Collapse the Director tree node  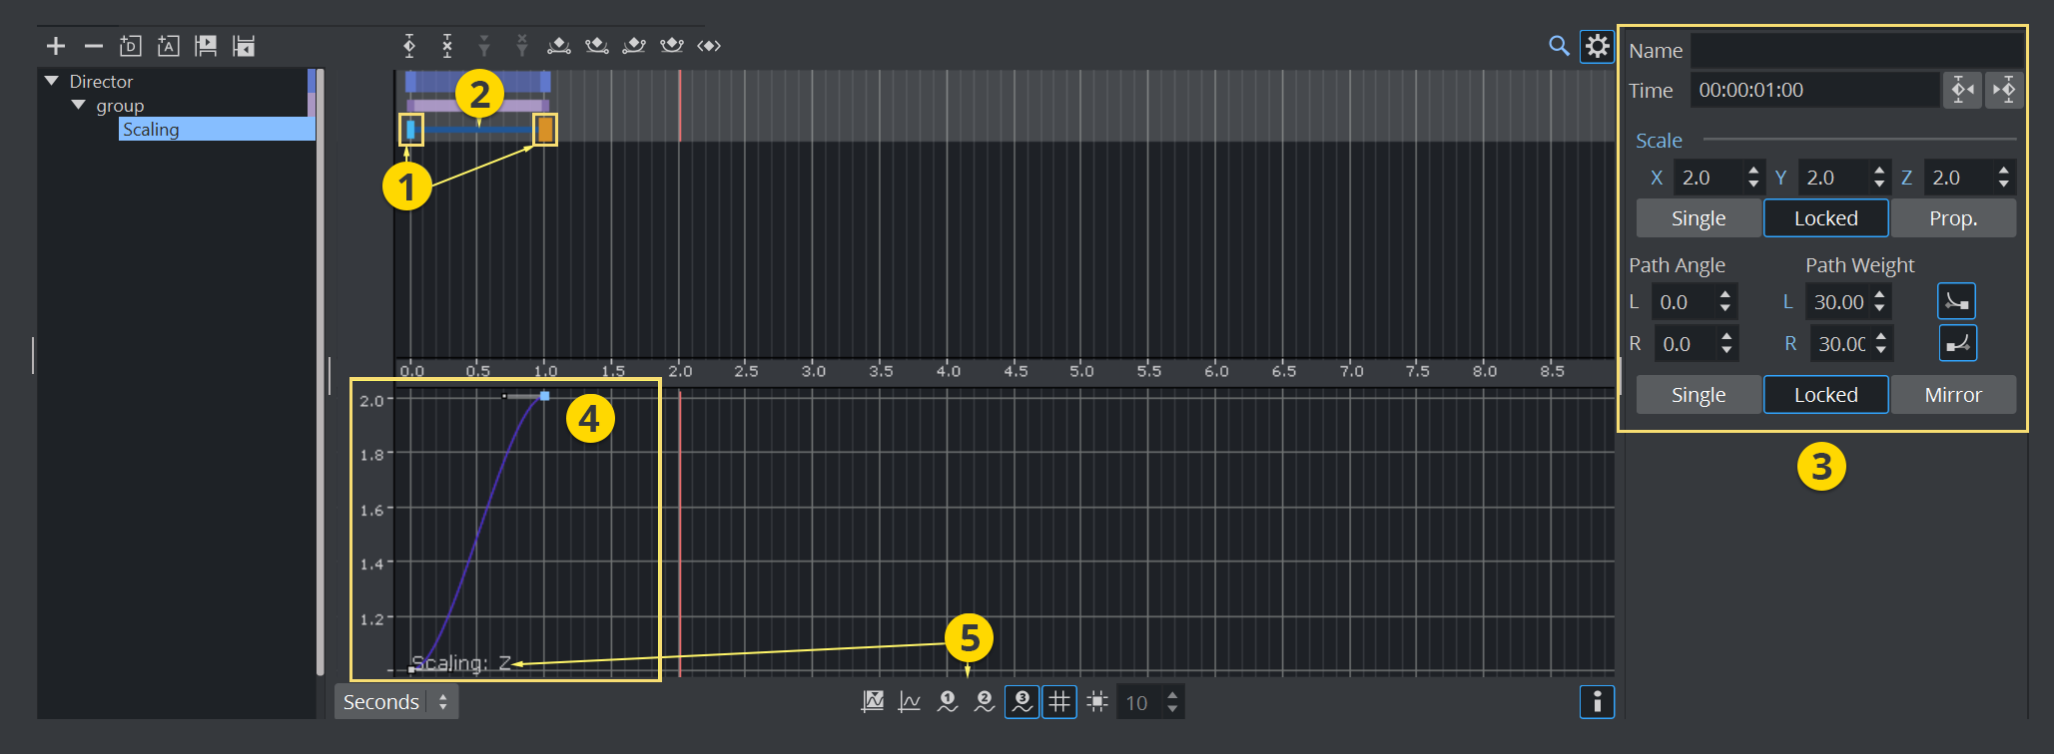[52, 81]
